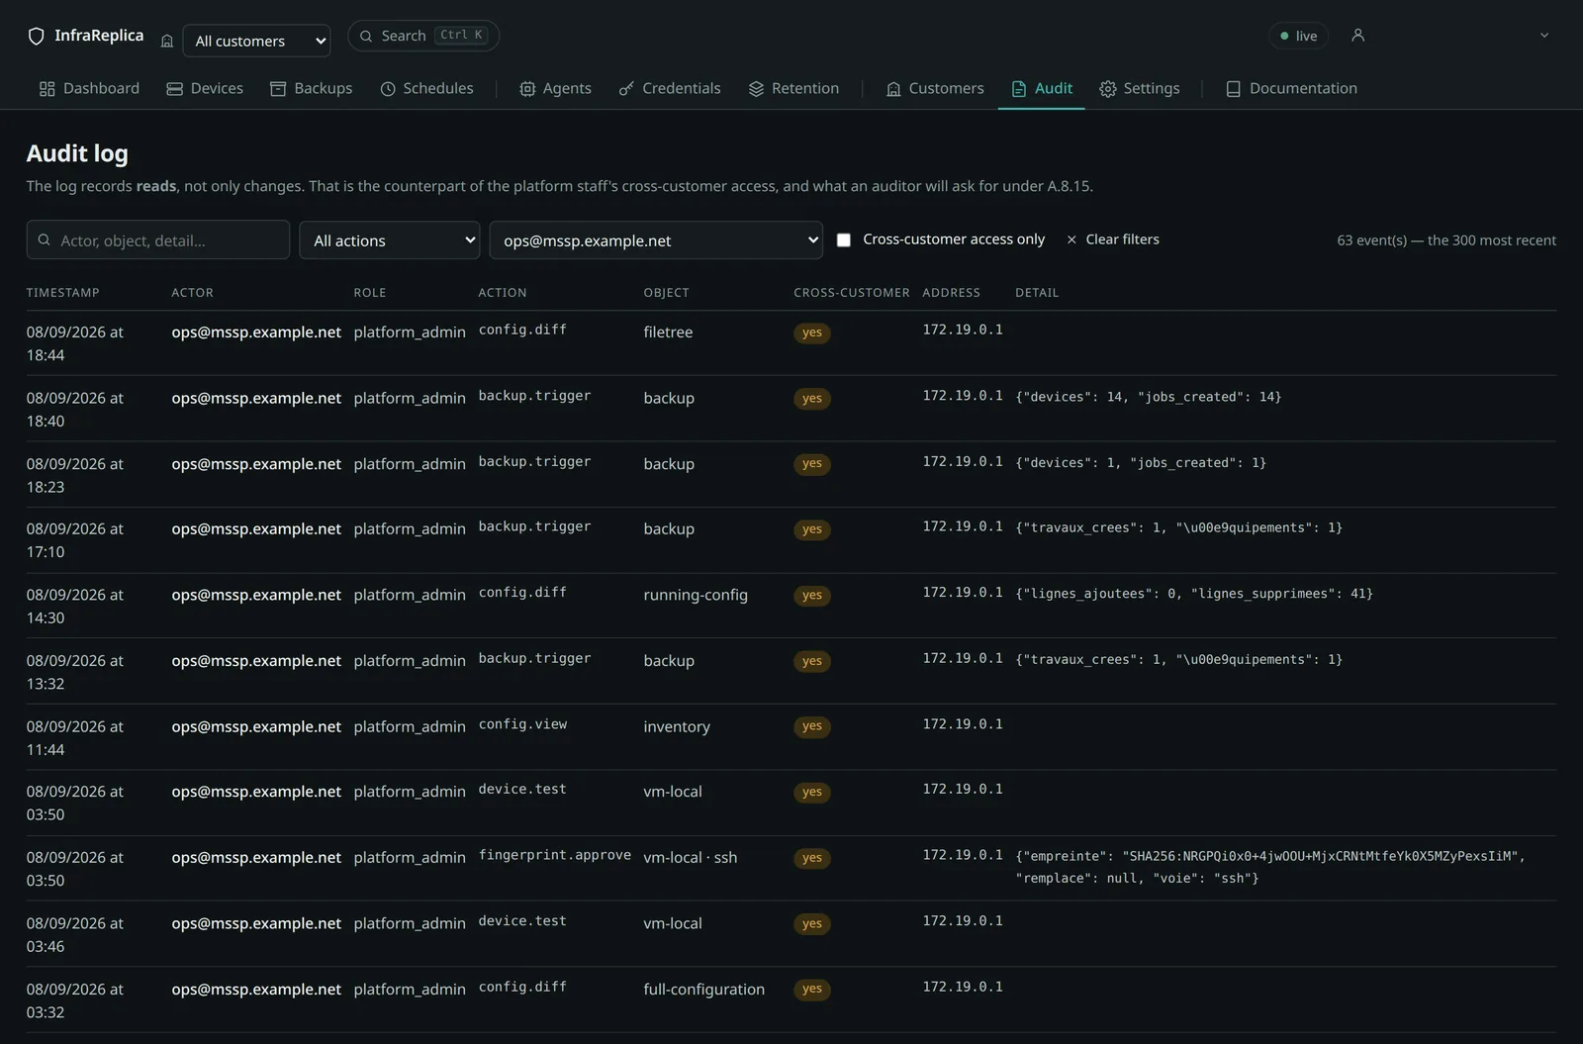
Task: Click device.test action in the 03:50 row
Action: pyautogui.click(x=522, y=790)
